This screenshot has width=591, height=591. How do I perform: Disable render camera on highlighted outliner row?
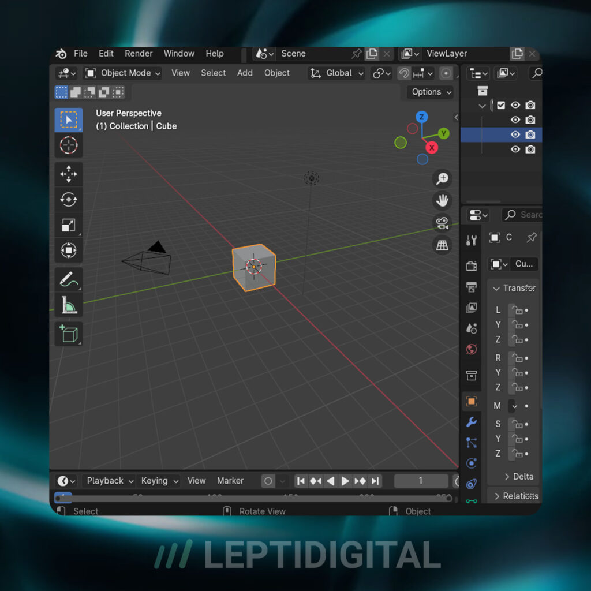tap(530, 134)
